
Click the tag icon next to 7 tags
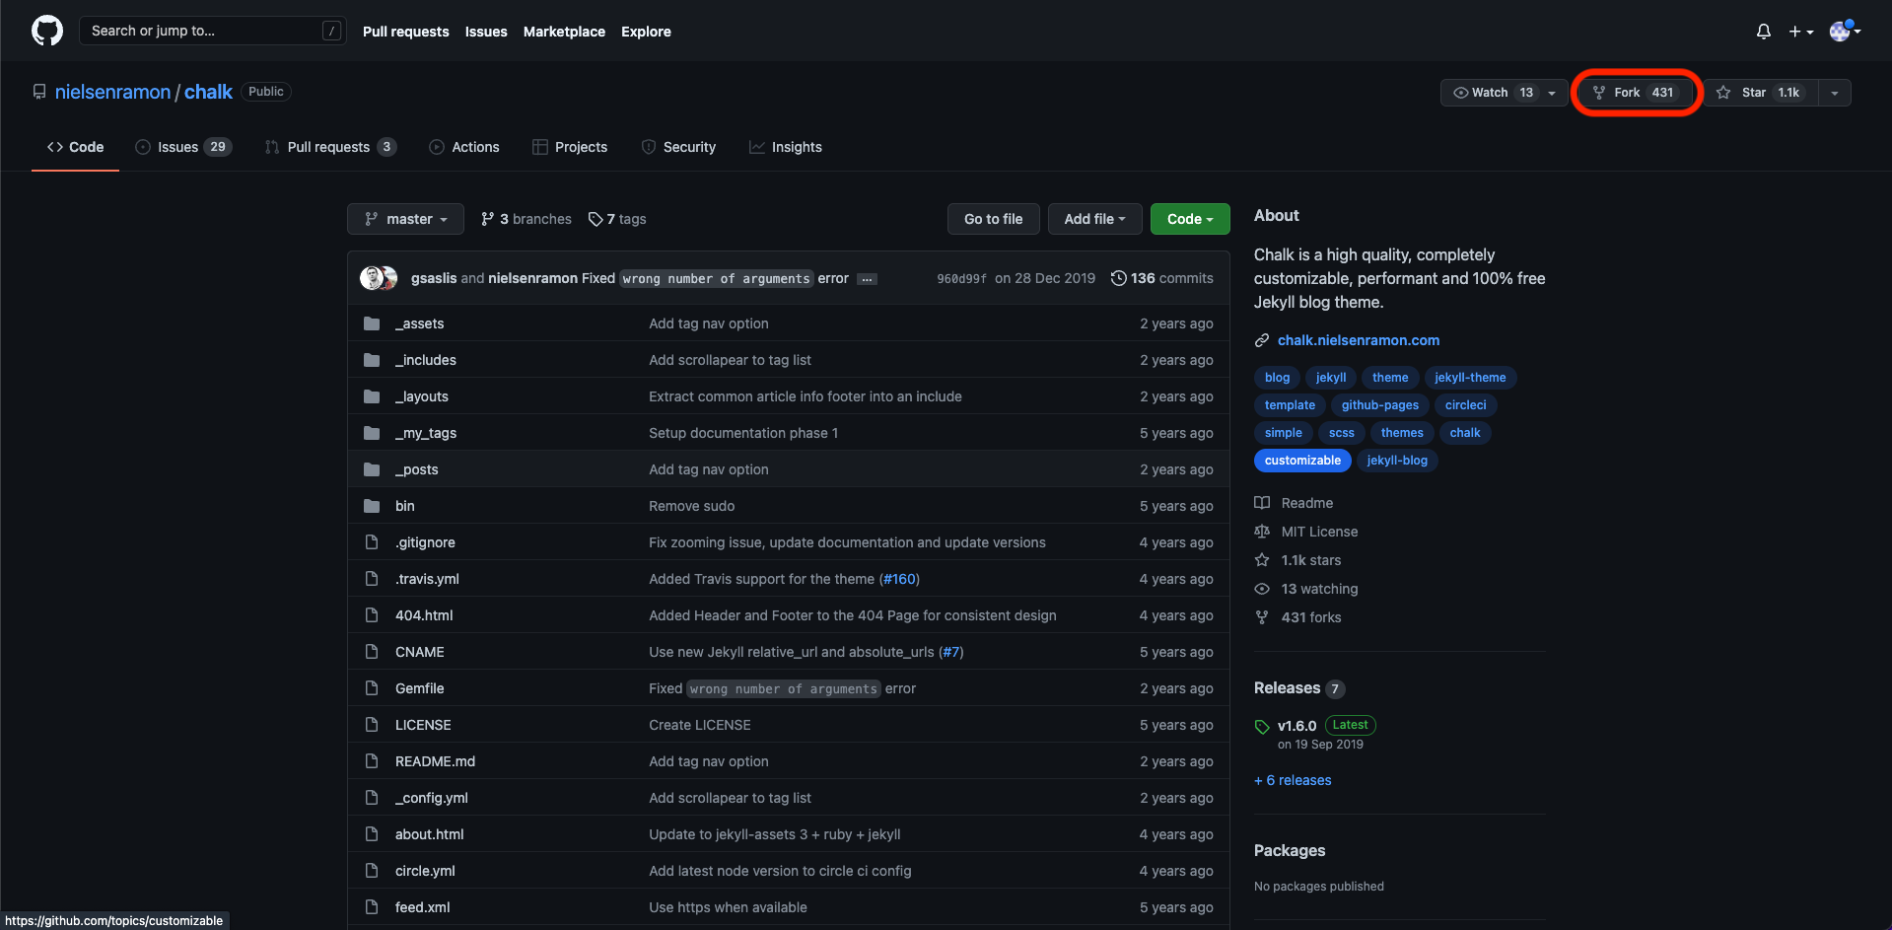(x=596, y=219)
